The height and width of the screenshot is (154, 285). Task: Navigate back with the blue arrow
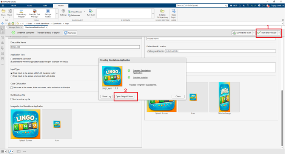click(x=2, y=23)
